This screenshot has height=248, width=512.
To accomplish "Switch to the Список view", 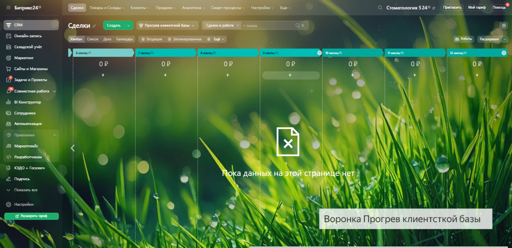I will pyautogui.click(x=93, y=39).
